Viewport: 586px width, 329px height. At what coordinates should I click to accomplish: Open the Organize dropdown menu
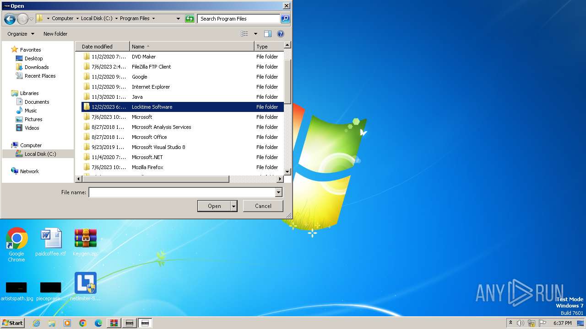[x=21, y=34]
